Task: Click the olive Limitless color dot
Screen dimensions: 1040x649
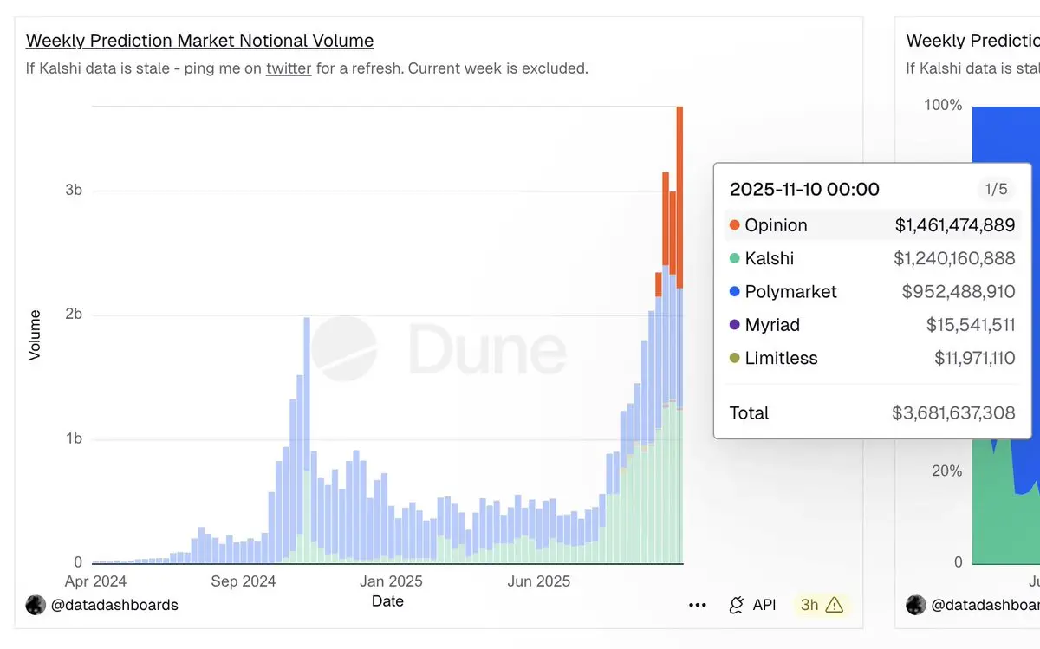Action: pyautogui.click(x=735, y=358)
